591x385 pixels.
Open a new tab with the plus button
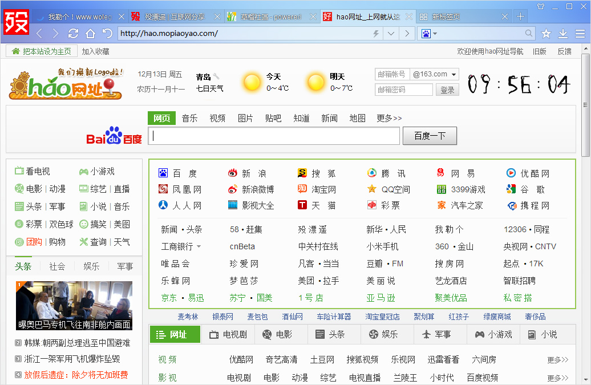point(520,16)
